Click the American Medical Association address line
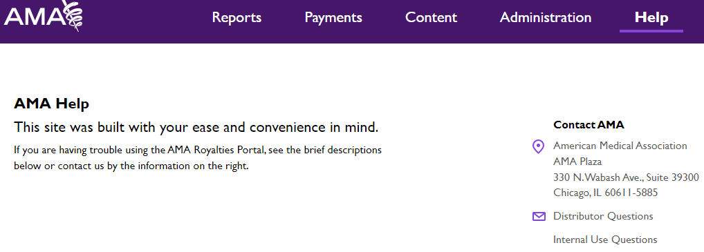Image resolution: width=704 pixels, height=252 pixels. click(620, 146)
